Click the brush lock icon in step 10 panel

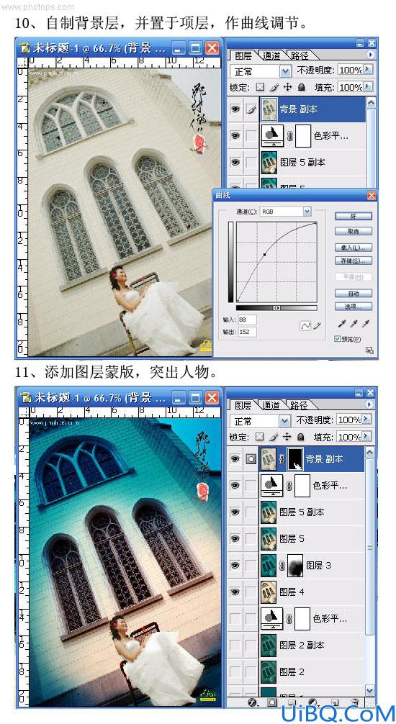tap(274, 87)
